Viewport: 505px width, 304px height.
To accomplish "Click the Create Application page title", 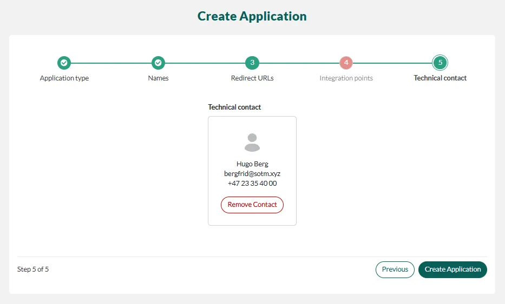I will [252, 16].
